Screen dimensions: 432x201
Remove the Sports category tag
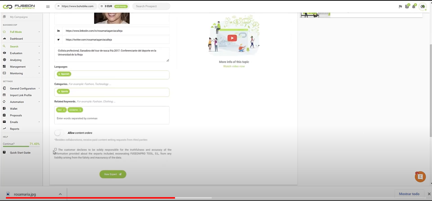tap(59, 92)
